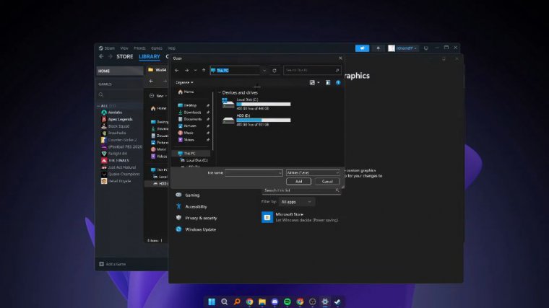Select Downloads in the navigation pane

pos(192,112)
